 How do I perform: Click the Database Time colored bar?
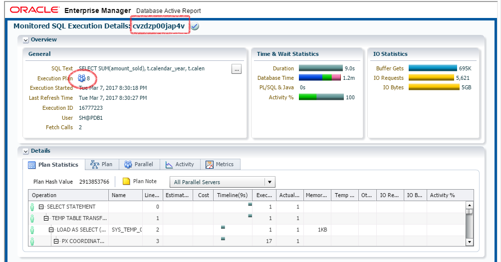coord(319,78)
